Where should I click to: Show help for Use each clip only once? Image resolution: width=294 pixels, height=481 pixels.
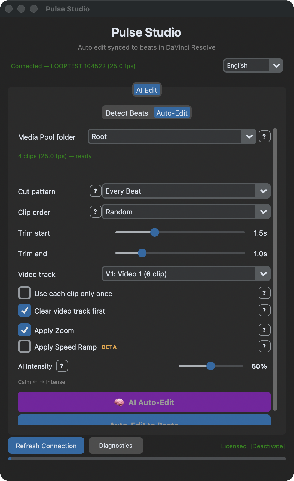coord(264,293)
